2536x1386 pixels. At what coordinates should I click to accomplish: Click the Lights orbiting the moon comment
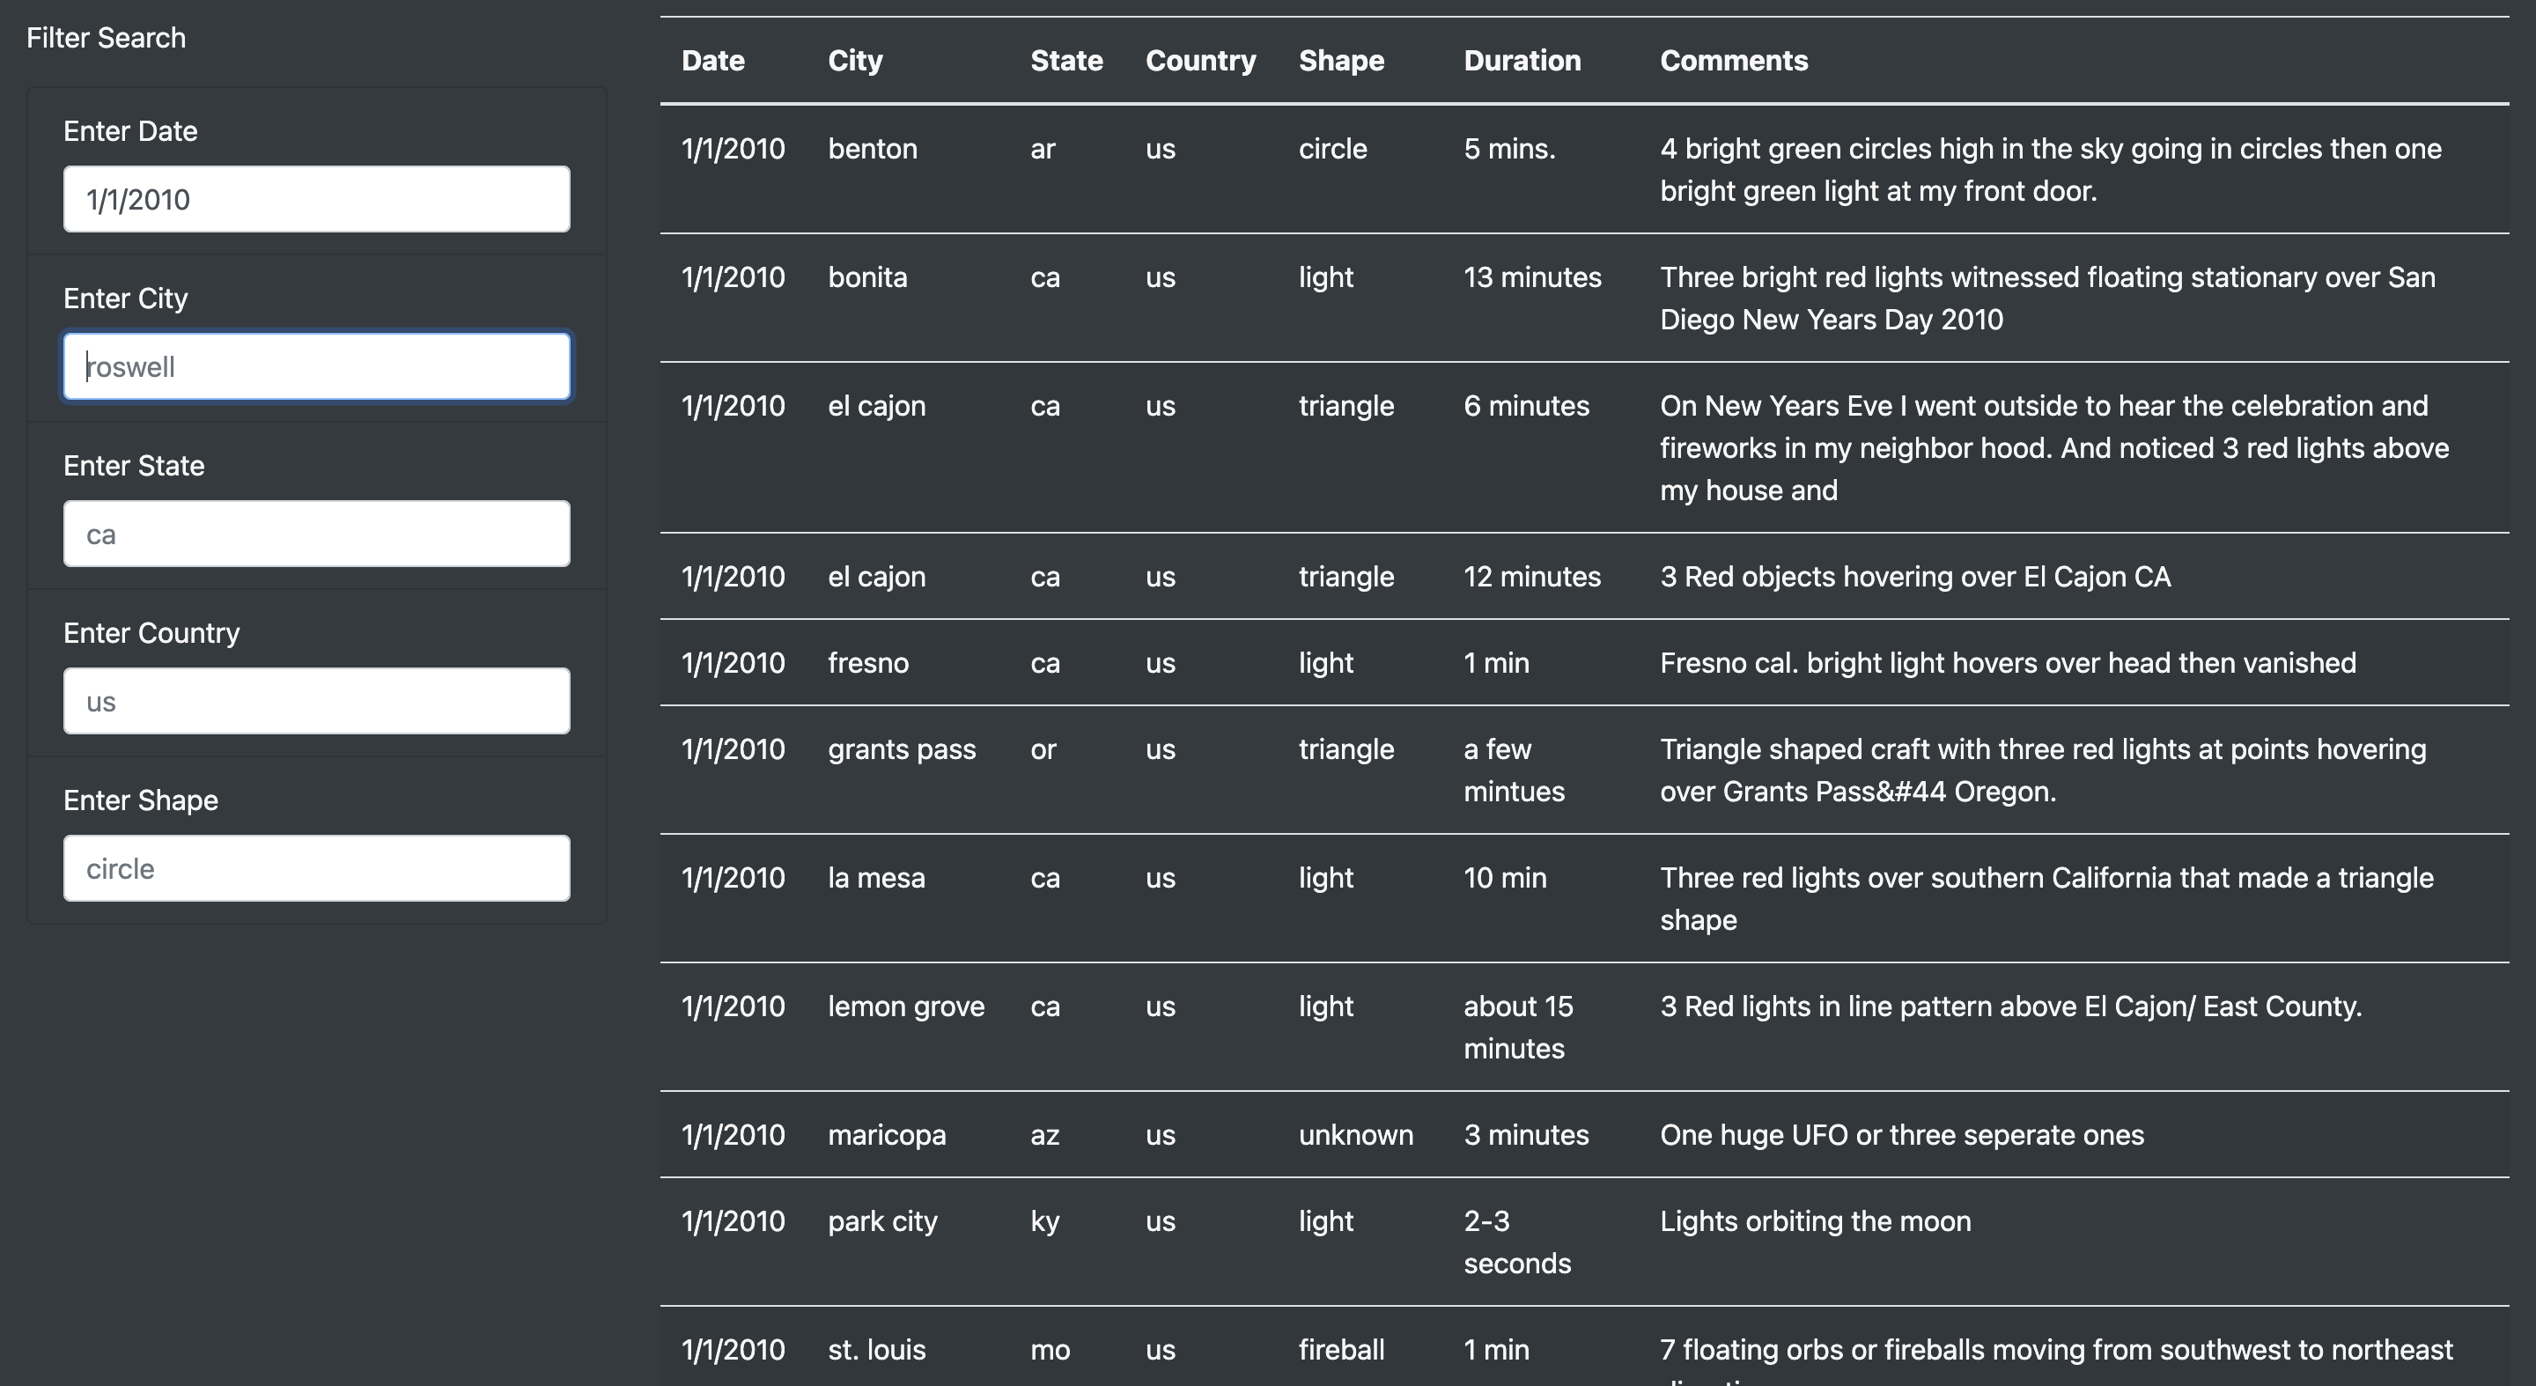click(x=1816, y=1220)
